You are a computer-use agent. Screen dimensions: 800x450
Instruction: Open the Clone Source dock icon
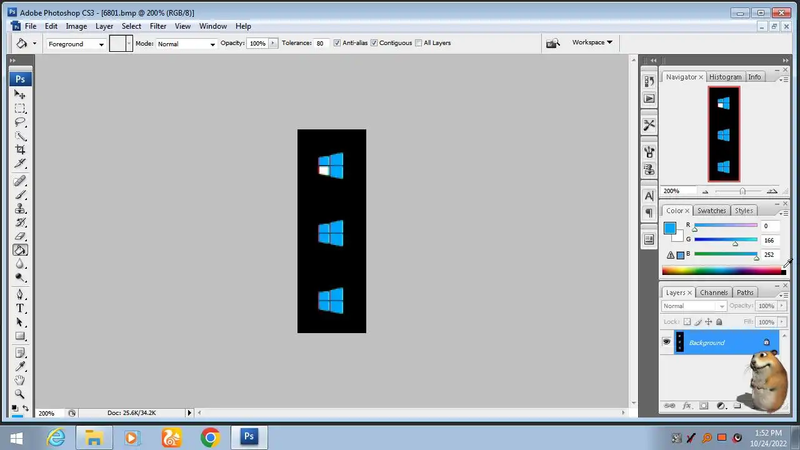click(x=649, y=169)
